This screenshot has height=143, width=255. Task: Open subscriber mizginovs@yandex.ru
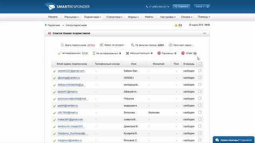70,140
